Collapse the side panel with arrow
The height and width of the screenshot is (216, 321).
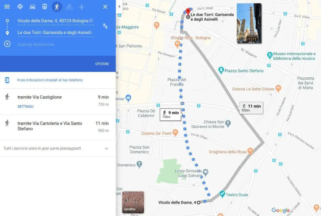[x=119, y=6]
